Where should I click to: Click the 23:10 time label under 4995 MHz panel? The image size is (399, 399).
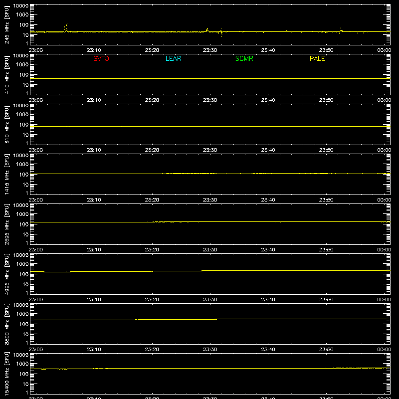(x=94, y=300)
